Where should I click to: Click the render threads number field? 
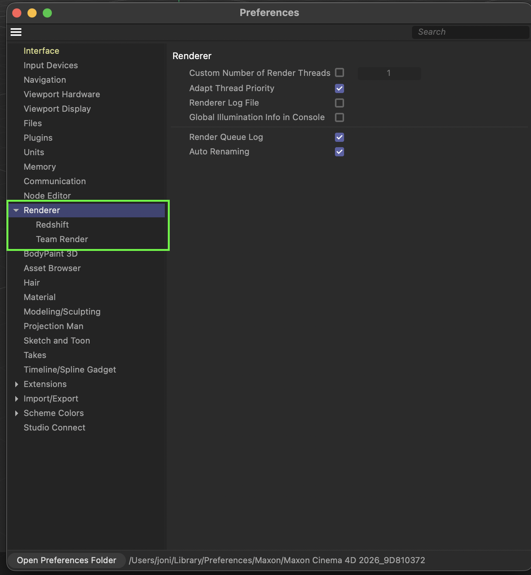(x=389, y=73)
